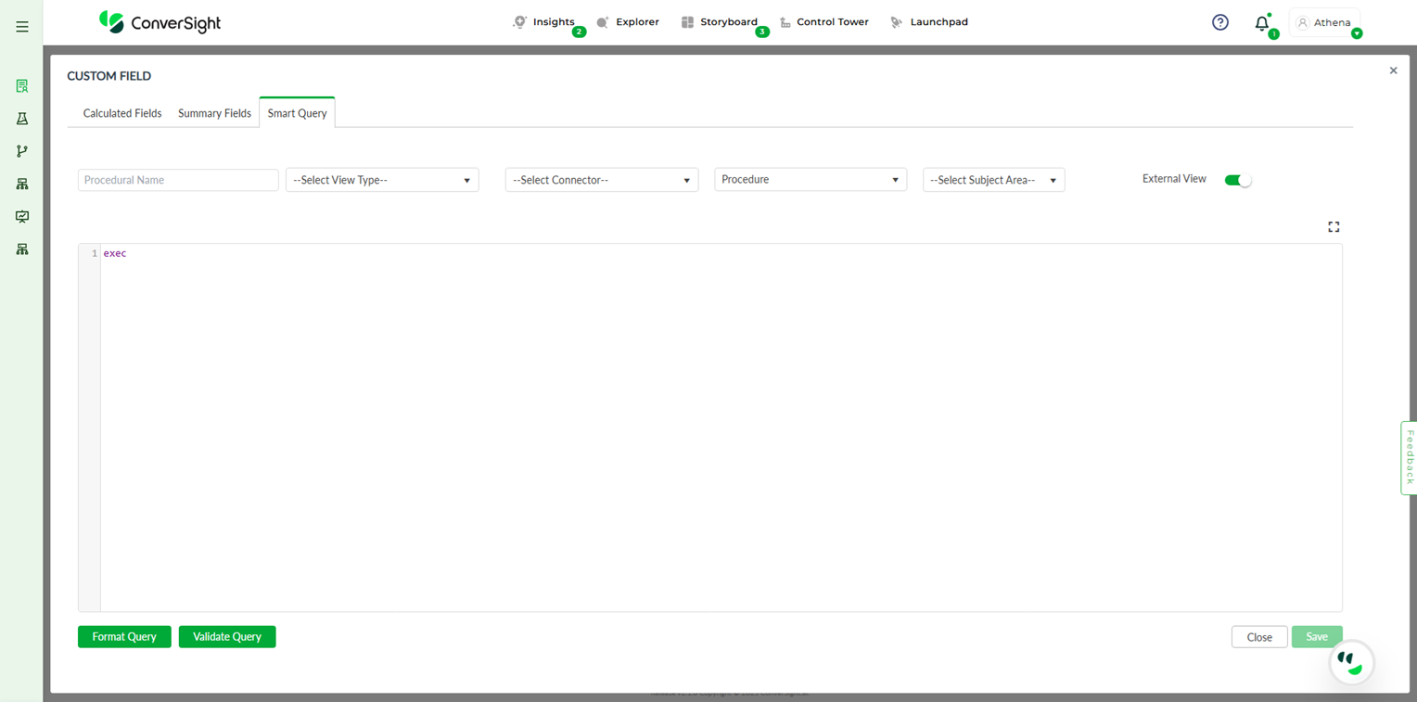This screenshot has width=1417, height=702.
Task: Switch to the Calculated Fields tab
Action: click(x=122, y=113)
